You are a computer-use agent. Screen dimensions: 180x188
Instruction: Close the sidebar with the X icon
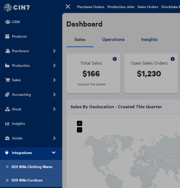(68, 7)
